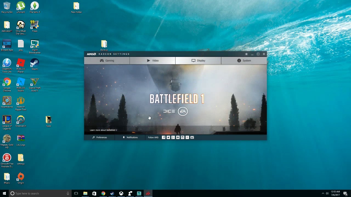Open the Video tab in Radeon Settings
This screenshot has width=351, height=197.
coord(152,60)
